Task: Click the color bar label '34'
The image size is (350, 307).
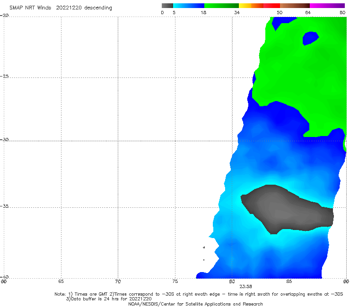Action: tap(237, 13)
